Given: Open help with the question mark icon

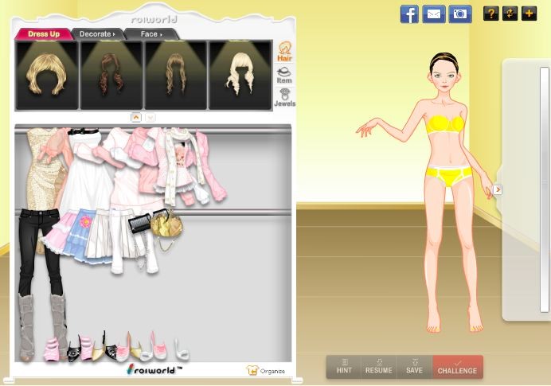Looking at the screenshot, I should pos(491,14).
